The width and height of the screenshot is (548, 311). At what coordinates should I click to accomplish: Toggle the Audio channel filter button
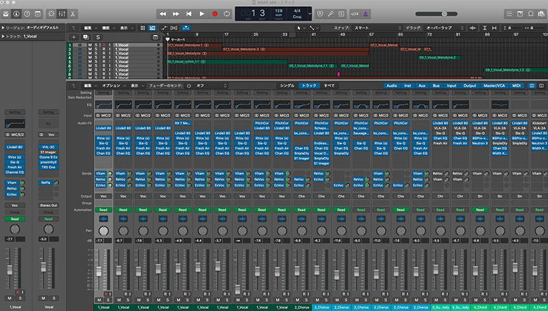click(x=391, y=86)
